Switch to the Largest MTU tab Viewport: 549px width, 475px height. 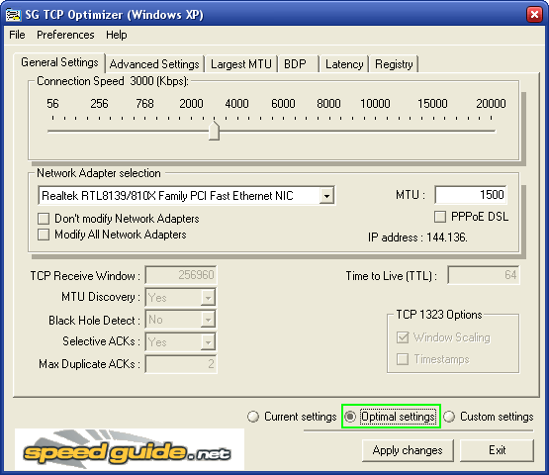coord(241,64)
